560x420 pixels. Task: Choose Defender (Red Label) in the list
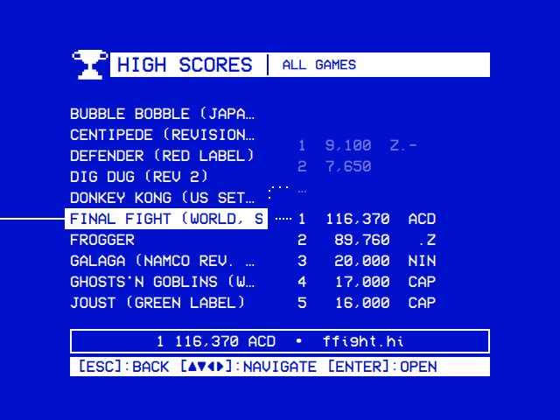click(162, 156)
